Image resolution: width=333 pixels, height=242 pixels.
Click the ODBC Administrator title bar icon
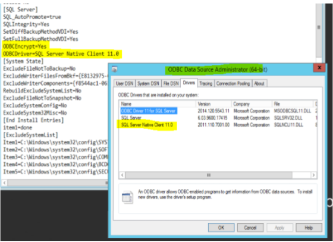[114, 69]
